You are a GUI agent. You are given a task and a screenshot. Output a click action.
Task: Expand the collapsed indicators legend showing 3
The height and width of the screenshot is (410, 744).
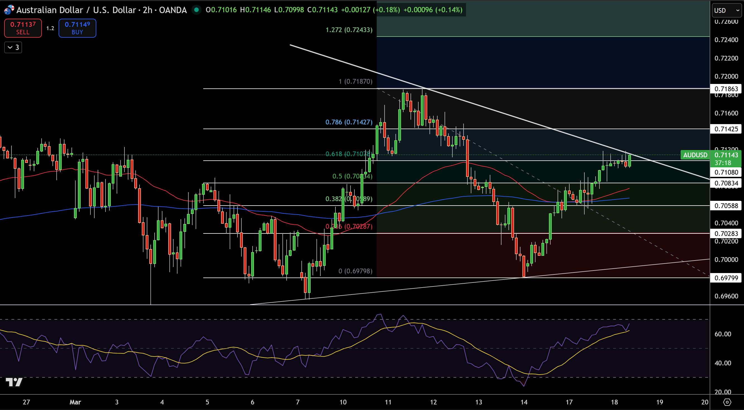(13, 47)
